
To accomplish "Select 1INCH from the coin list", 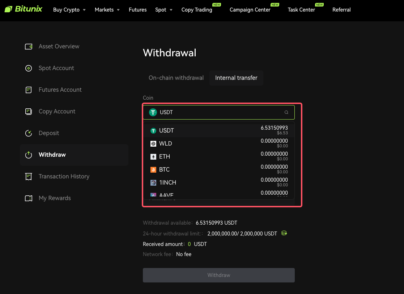I will tap(219, 183).
